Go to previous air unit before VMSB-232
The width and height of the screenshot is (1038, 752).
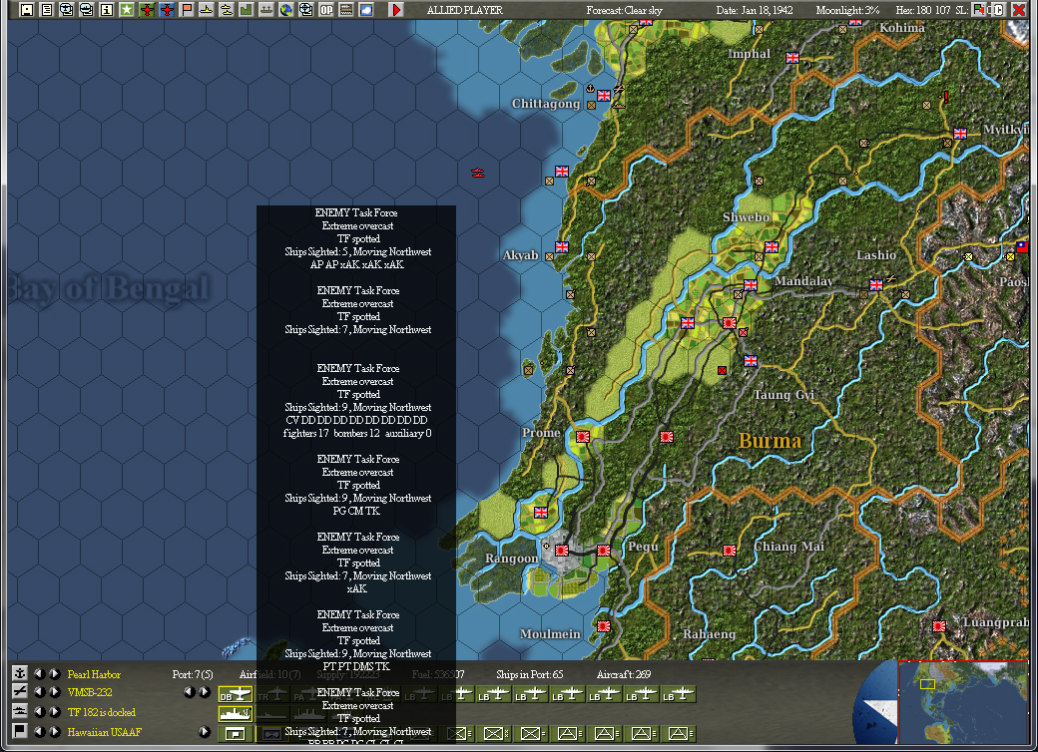pyautogui.click(x=40, y=692)
